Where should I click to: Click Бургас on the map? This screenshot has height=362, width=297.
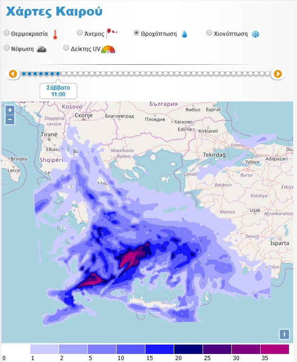[x=213, y=109]
